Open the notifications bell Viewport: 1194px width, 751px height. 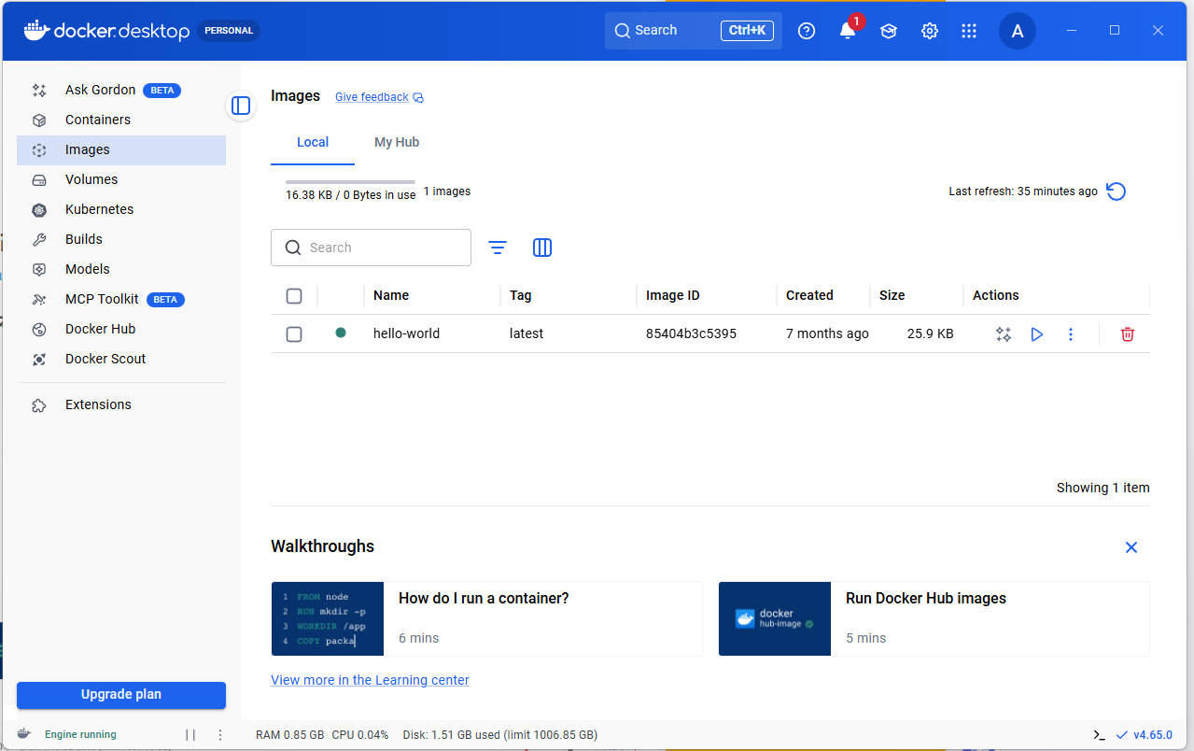click(x=847, y=31)
